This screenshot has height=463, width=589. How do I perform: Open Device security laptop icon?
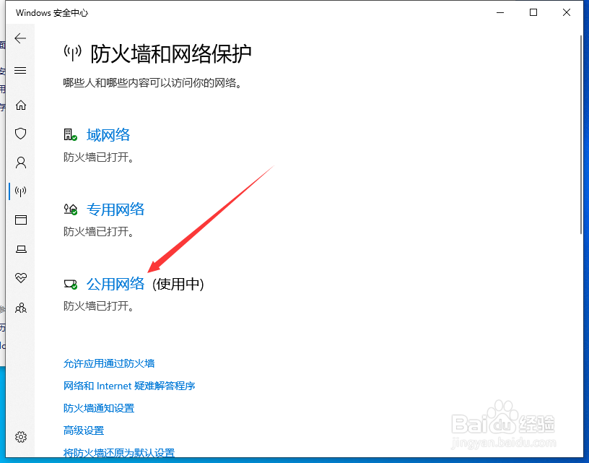(x=20, y=249)
